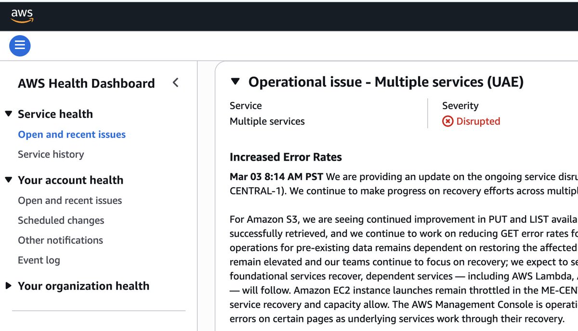The width and height of the screenshot is (578, 331).
Task: Open account health 'Open and recent issues'
Action: [x=70, y=201]
